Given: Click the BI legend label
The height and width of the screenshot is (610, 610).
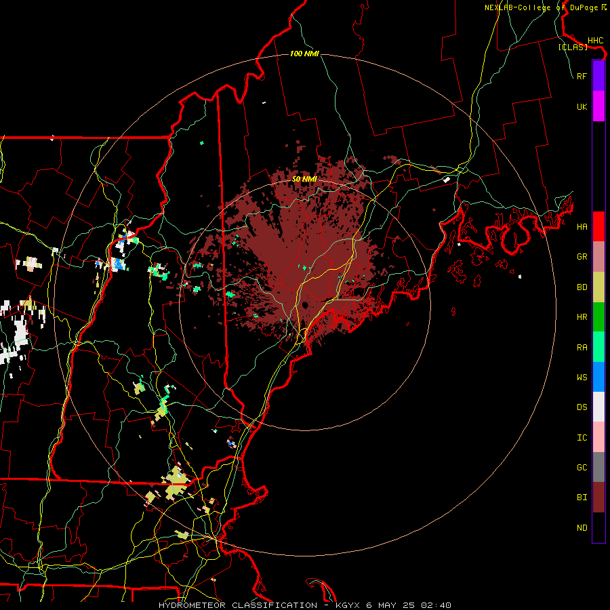Looking at the screenshot, I should click(582, 497).
